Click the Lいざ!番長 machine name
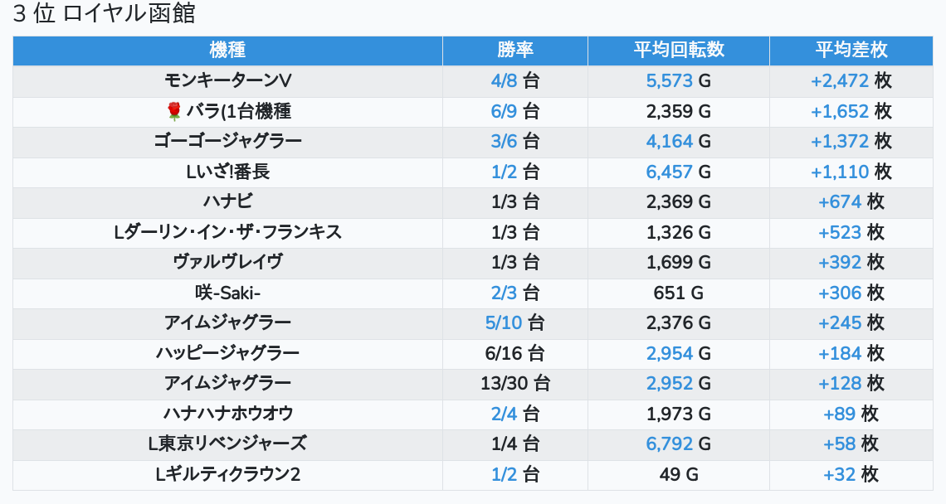 coord(227,172)
